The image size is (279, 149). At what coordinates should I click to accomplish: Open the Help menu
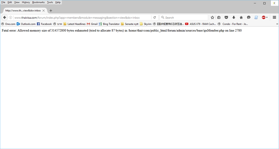58,2
